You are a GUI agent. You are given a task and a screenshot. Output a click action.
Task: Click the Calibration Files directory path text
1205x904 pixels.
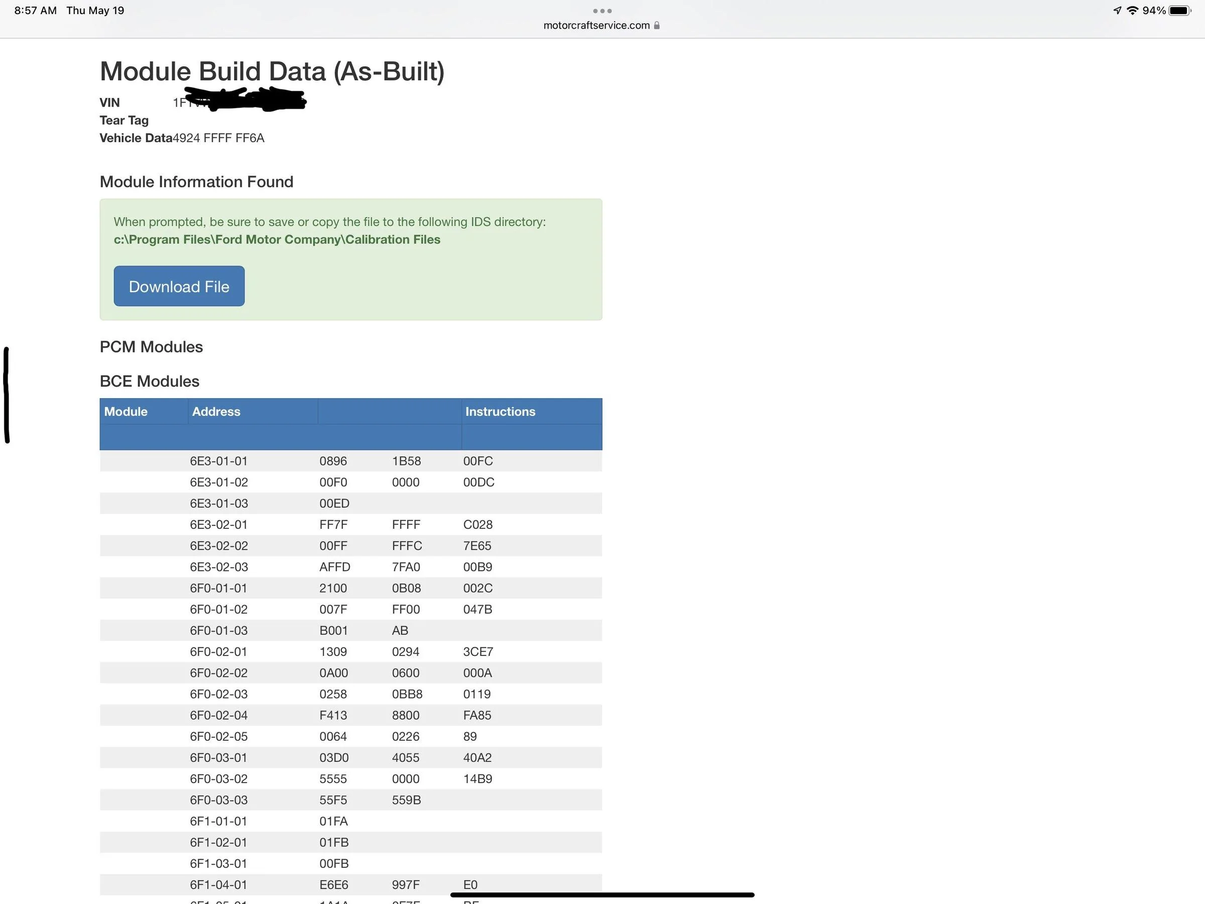point(277,239)
